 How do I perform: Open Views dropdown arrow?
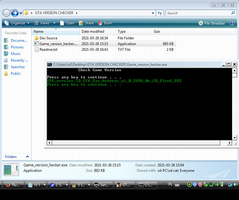tap(54, 23)
